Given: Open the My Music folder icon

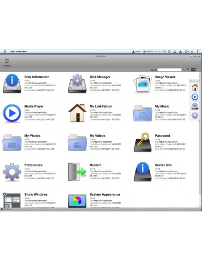Looking at the screenshot, I should (x=143, y=113).
